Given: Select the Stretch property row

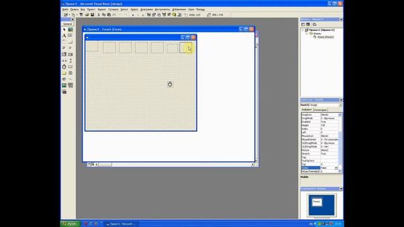Looking at the screenshot, I should (319, 154).
